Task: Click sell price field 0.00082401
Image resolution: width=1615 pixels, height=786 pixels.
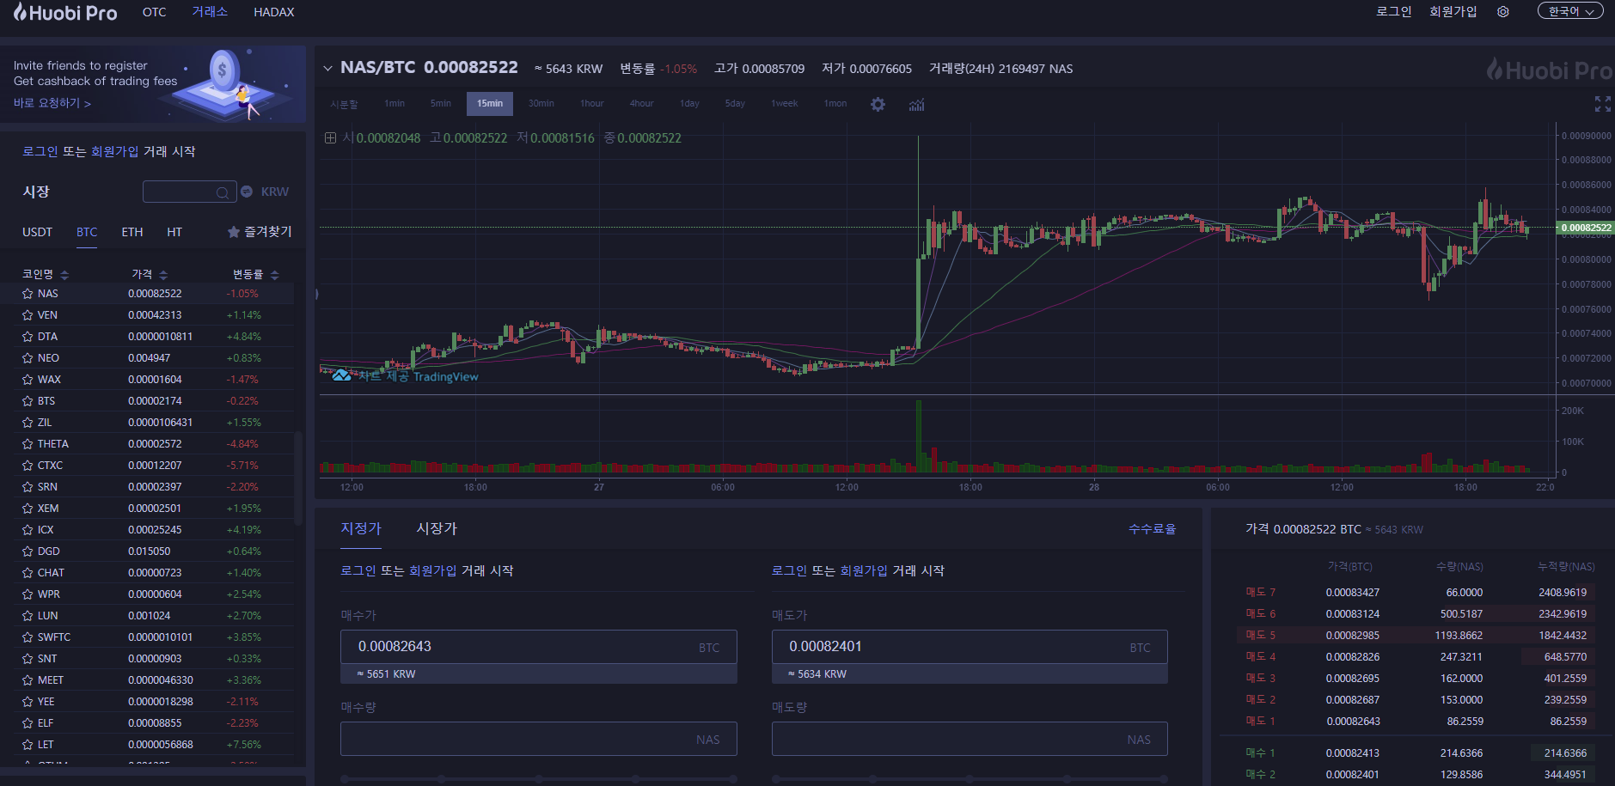Action: click(x=970, y=647)
